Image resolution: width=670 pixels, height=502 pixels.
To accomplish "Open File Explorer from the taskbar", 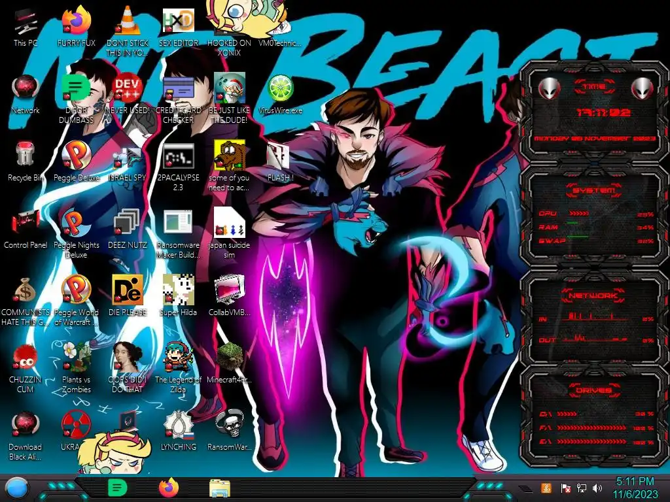I will coord(220,488).
